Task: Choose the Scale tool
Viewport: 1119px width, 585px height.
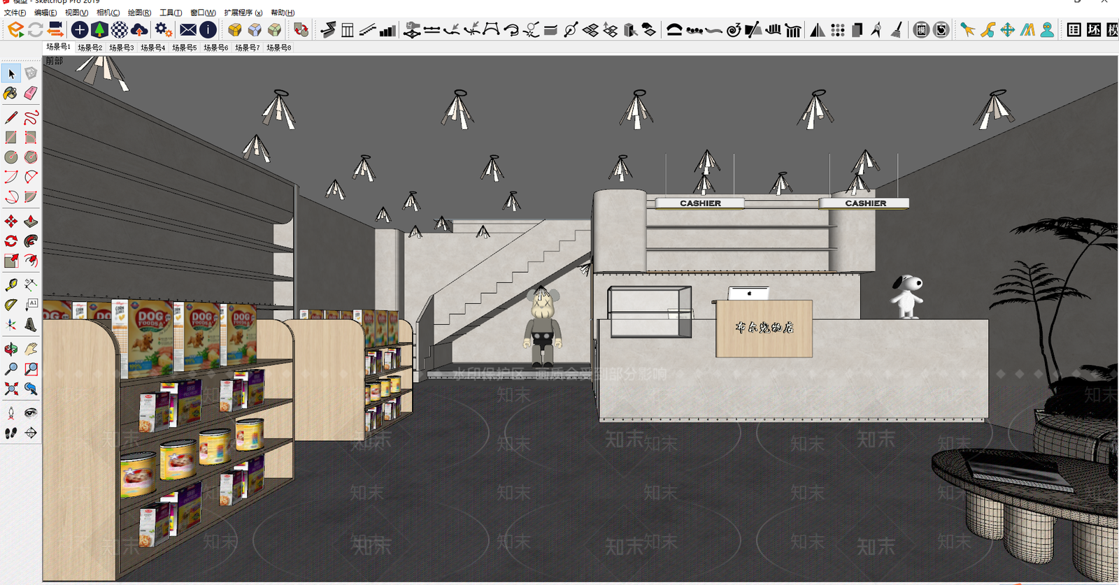Action: [x=11, y=261]
